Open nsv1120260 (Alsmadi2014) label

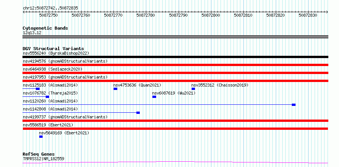(50, 101)
